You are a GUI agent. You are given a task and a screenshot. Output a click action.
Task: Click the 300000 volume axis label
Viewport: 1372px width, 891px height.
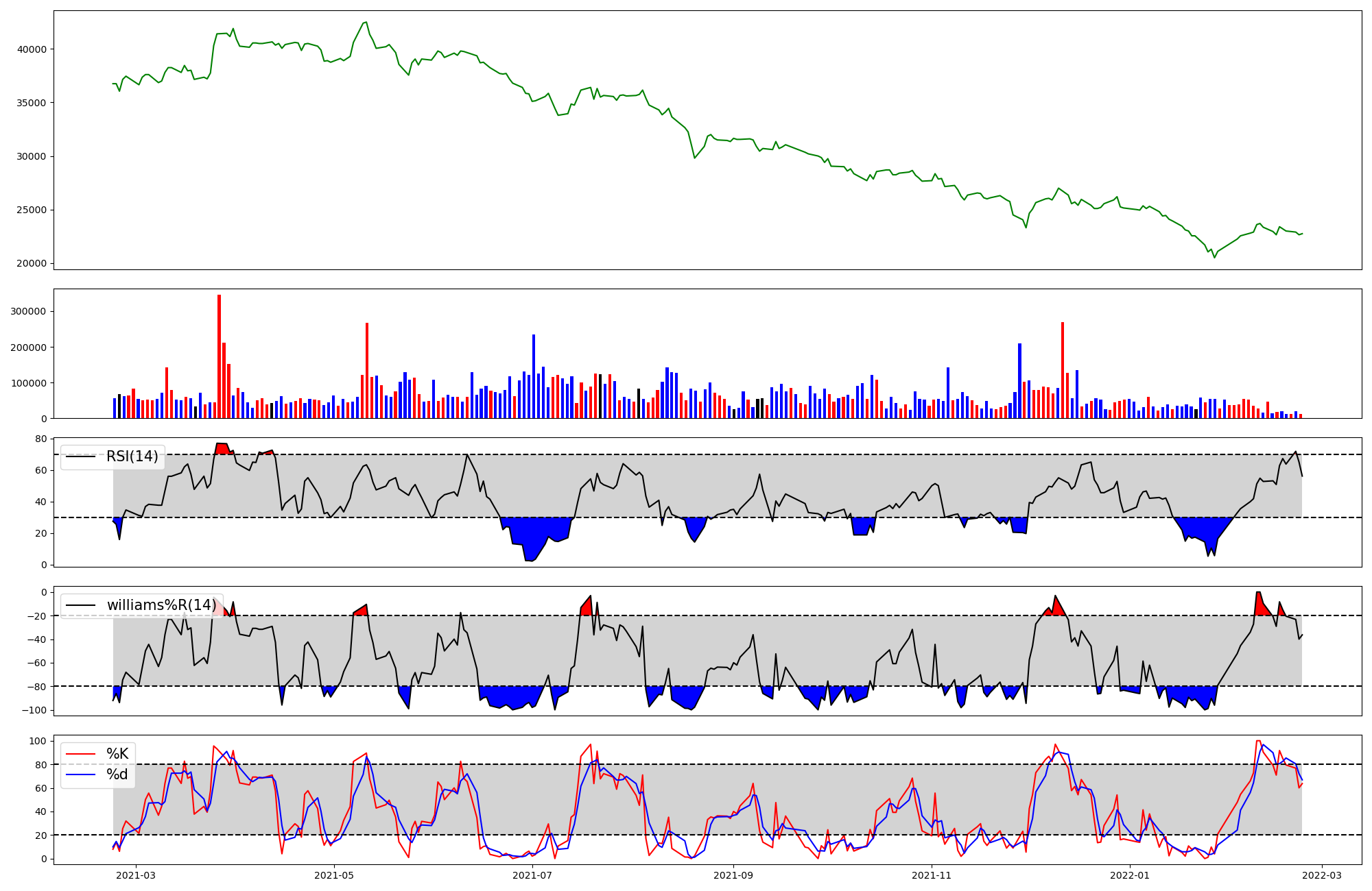point(29,311)
